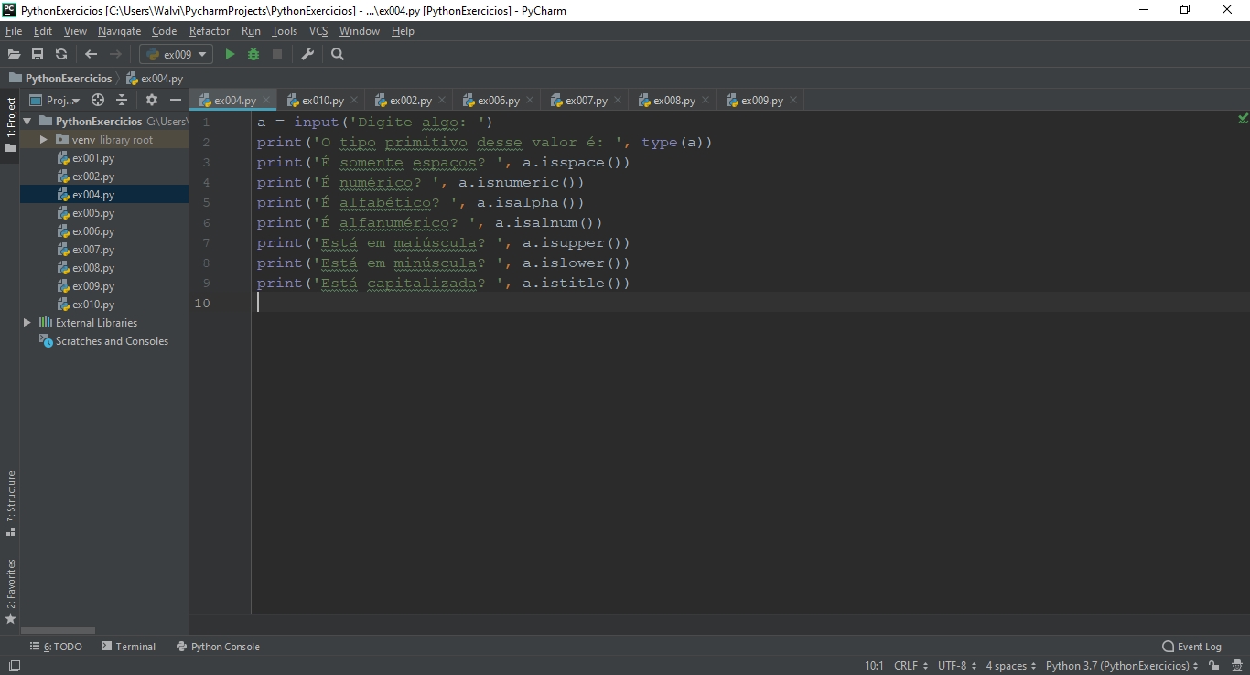Click the green inspection checkmark in editor
Image resolution: width=1250 pixels, height=675 pixels.
point(1243,119)
